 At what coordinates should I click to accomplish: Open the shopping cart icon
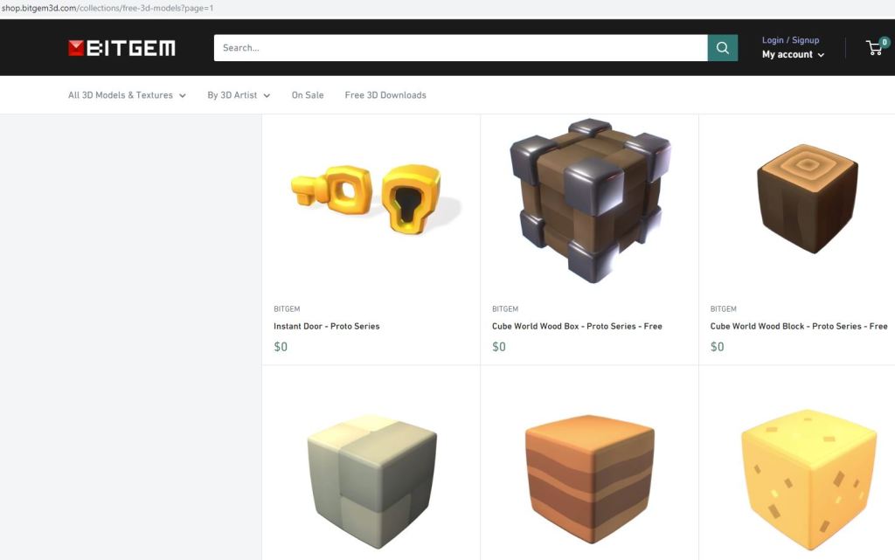pyautogui.click(x=876, y=47)
